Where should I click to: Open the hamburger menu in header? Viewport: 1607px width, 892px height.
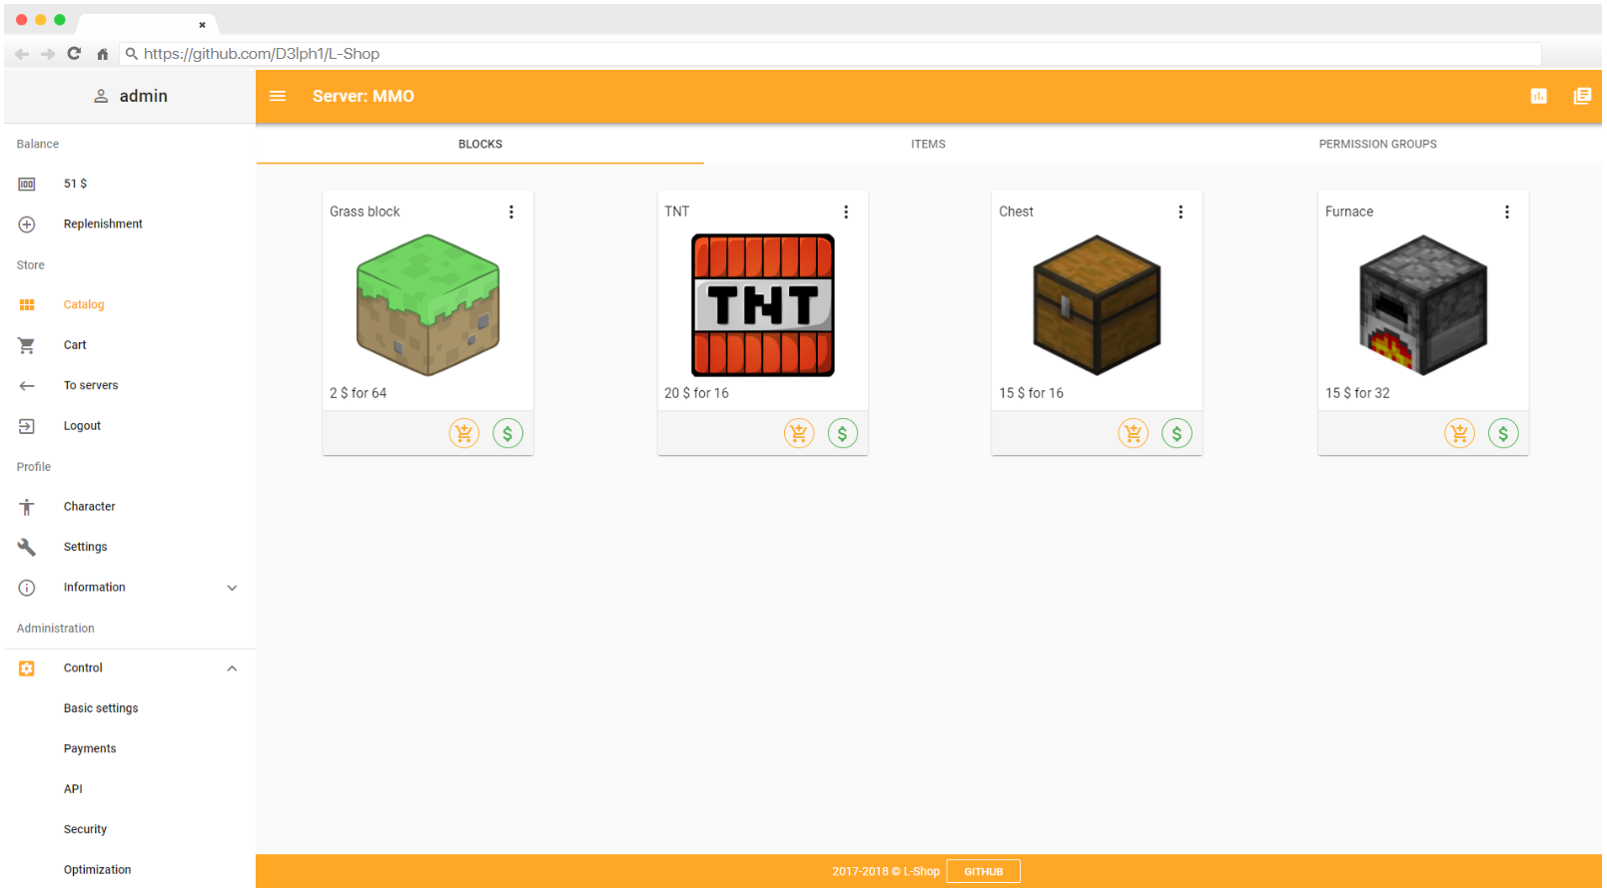(x=278, y=97)
